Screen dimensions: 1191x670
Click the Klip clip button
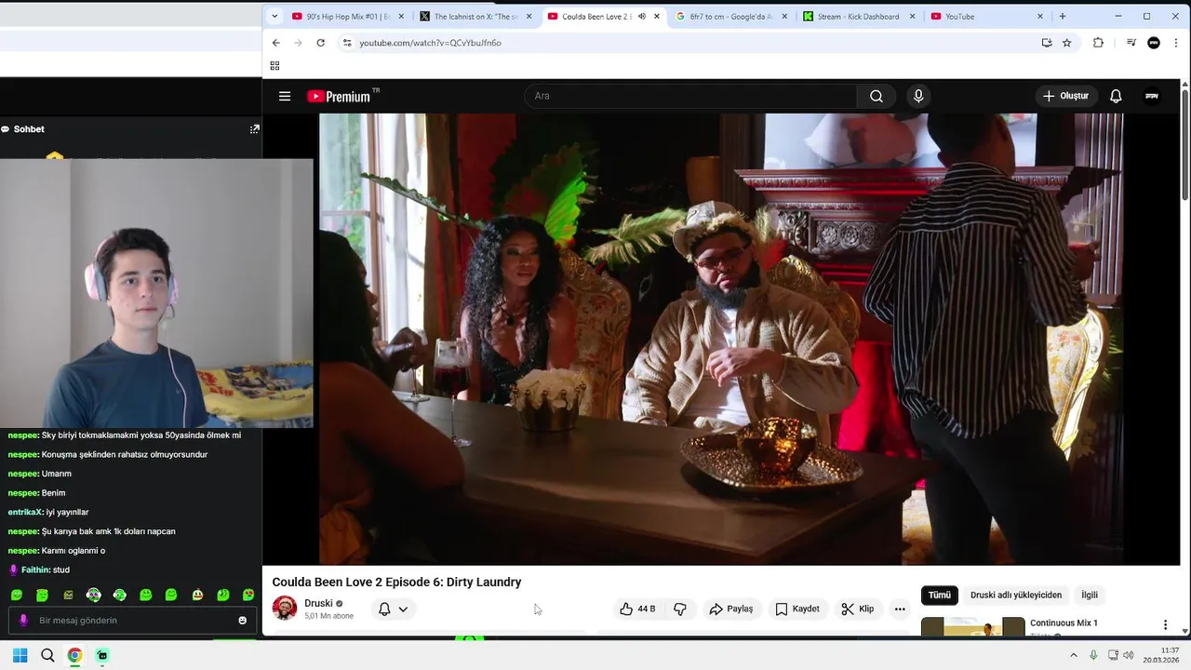pyautogui.click(x=858, y=609)
